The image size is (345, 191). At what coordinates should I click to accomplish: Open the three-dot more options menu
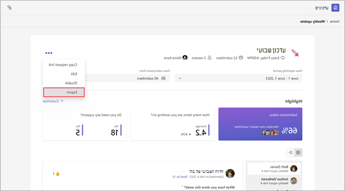(49, 53)
